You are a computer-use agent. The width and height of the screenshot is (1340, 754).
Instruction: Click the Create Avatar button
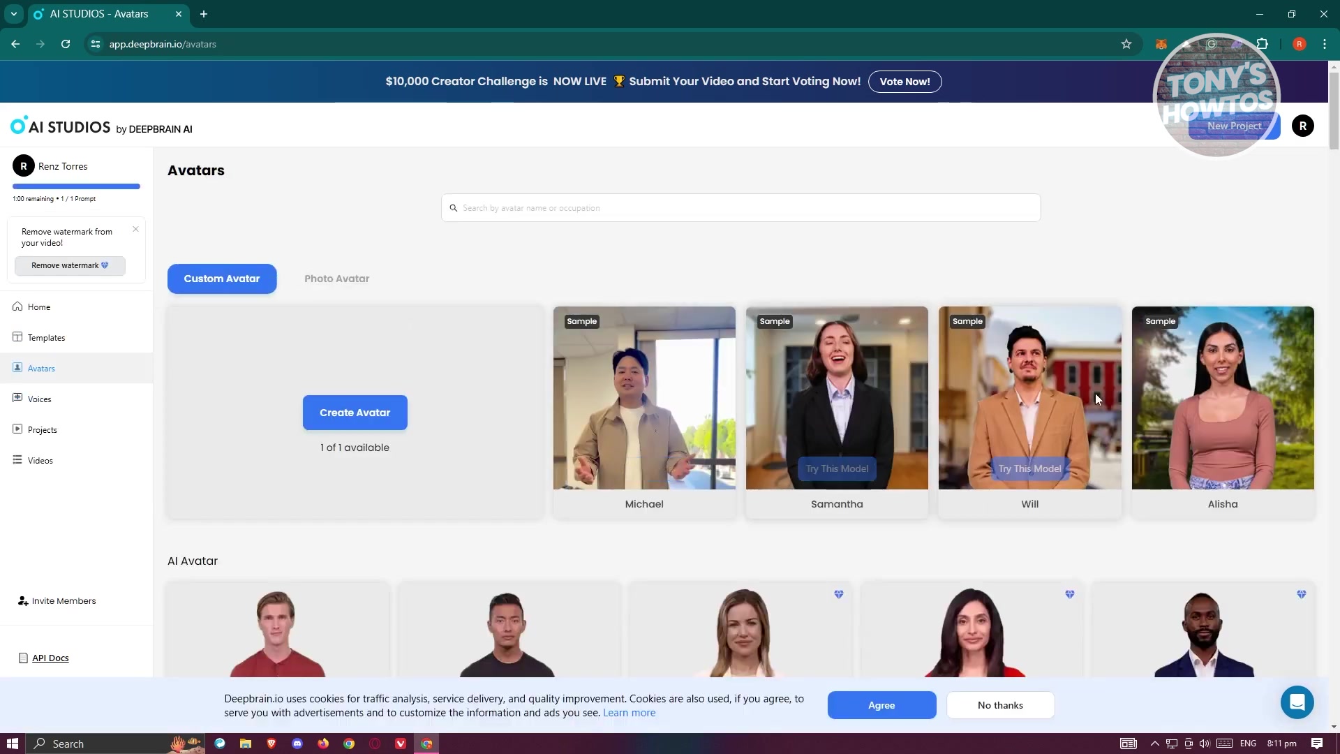coord(355,413)
